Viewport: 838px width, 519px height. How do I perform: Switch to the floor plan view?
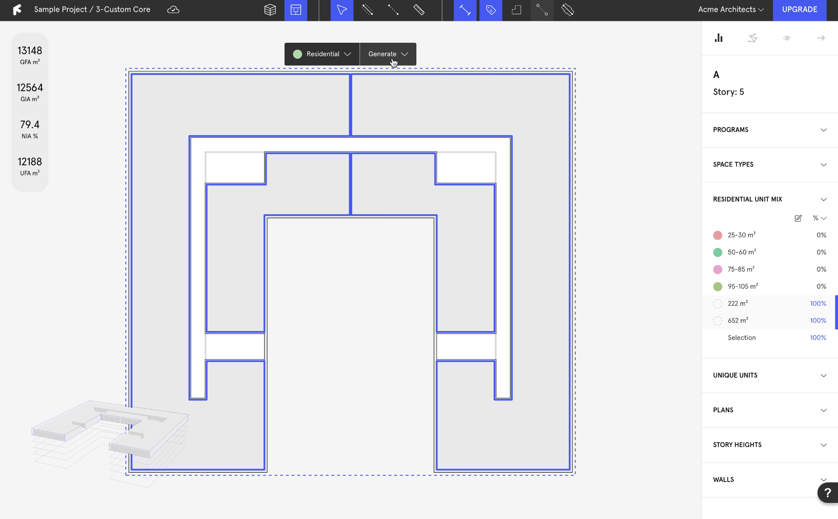click(296, 10)
